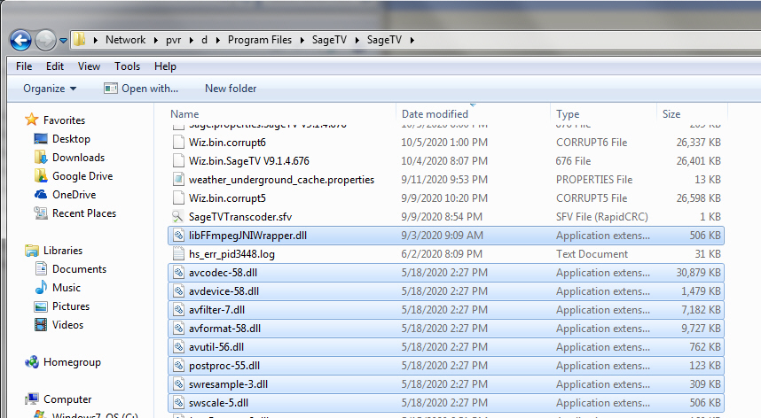The image size is (761, 418).
Task: Open Downloads in Favorites
Action: [78, 158]
